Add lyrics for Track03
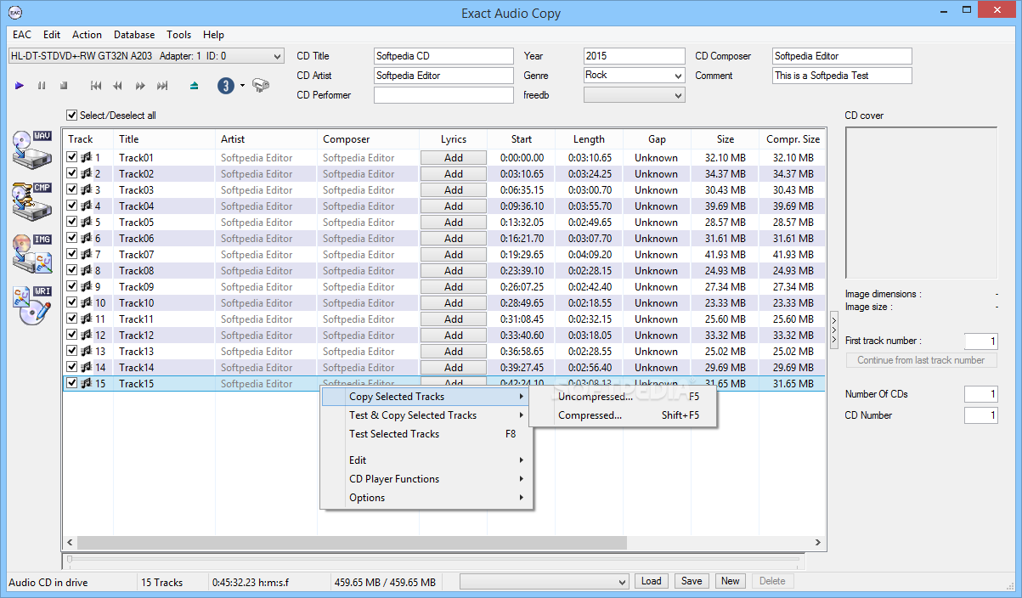Image resolution: width=1022 pixels, height=598 pixels. tap(453, 189)
